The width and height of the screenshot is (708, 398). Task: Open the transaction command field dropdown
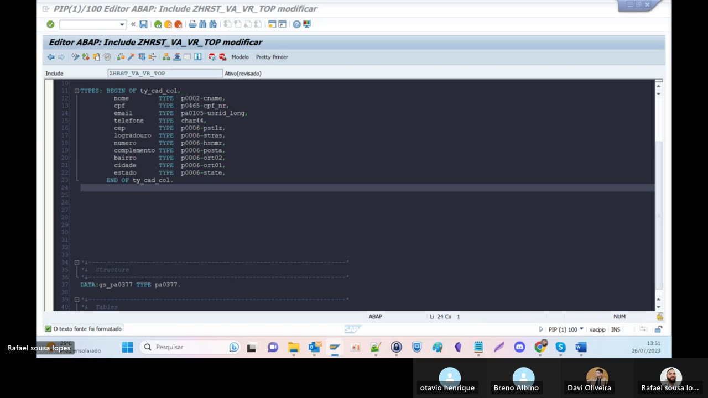pyautogui.click(x=122, y=24)
